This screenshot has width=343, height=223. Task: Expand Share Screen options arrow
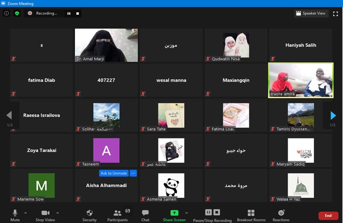(x=187, y=213)
